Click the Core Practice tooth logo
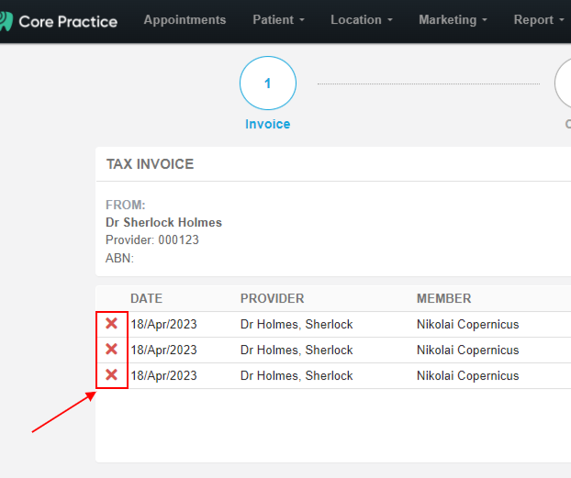This screenshot has height=478, width=571. pos(6,21)
